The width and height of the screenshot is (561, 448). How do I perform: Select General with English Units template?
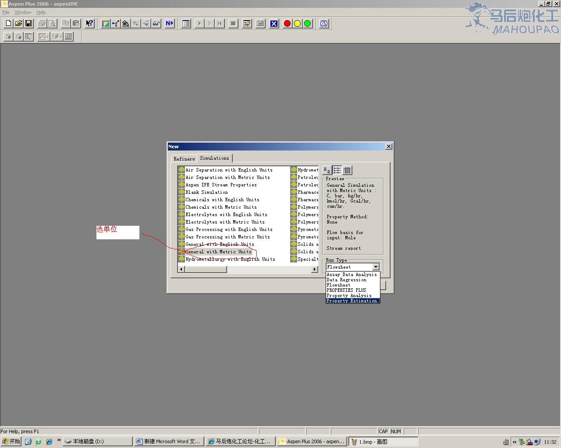pos(216,244)
